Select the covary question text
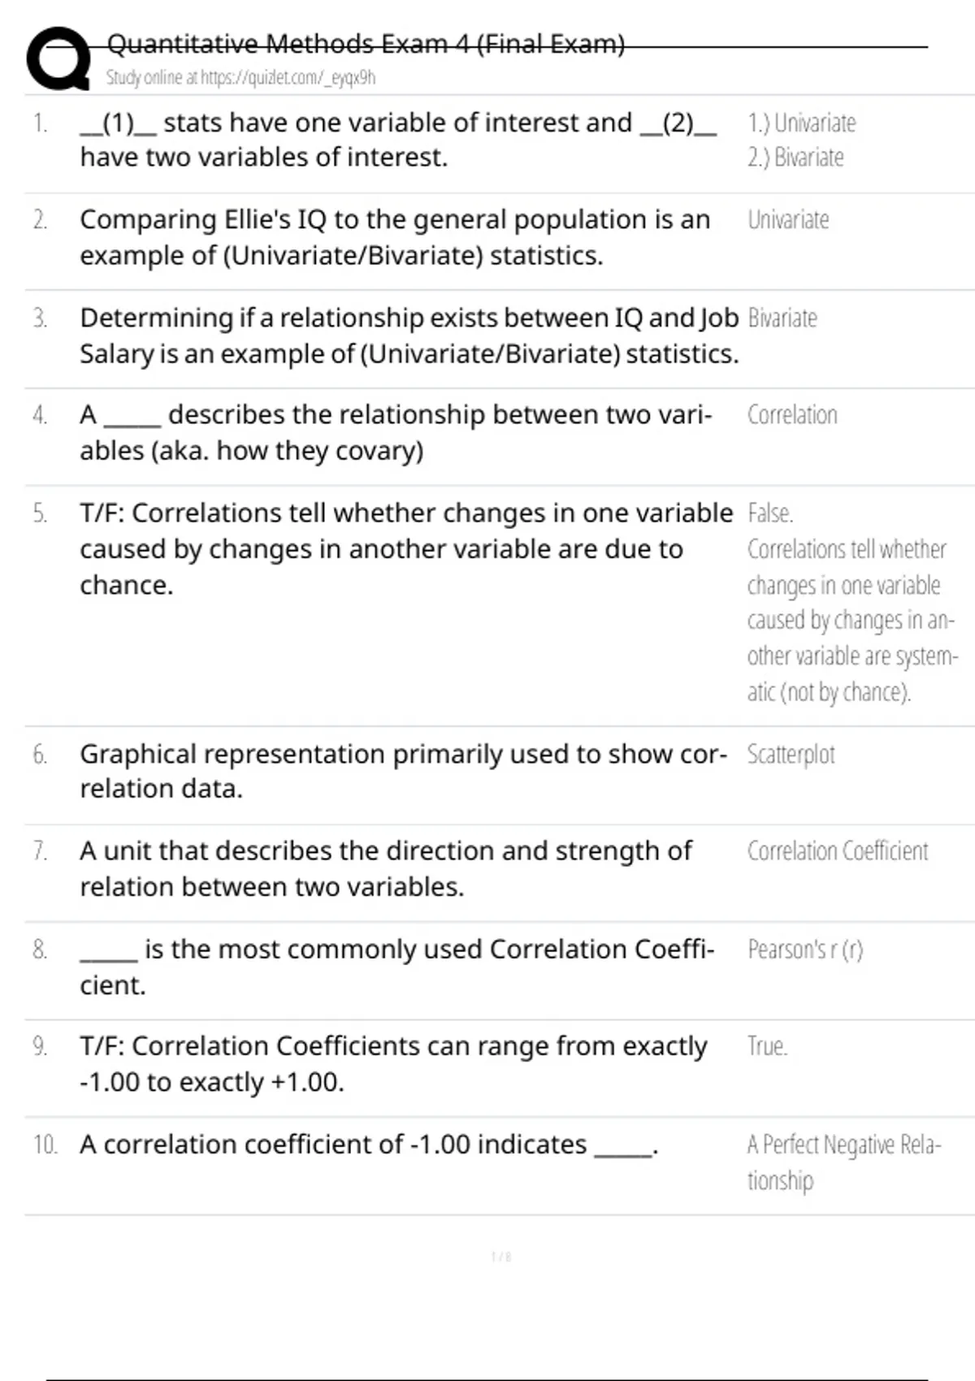 (x=396, y=432)
